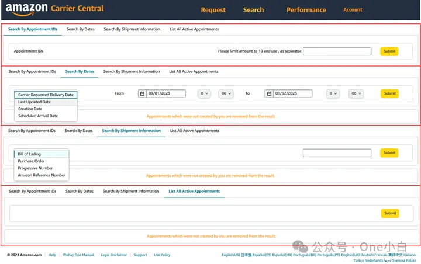
Task: Switch language to Nederlands
Action: click(x=374, y=260)
